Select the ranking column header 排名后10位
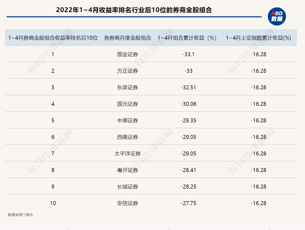 [53, 38]
